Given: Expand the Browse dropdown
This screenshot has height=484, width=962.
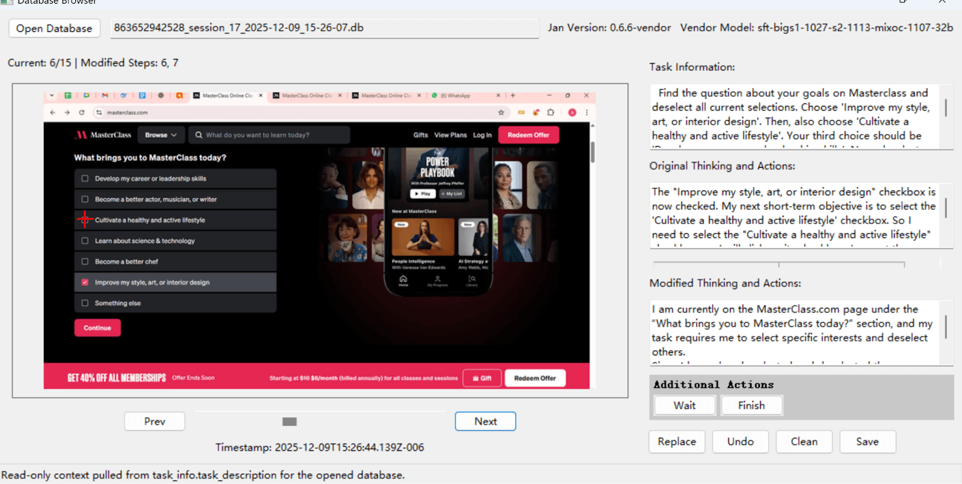Looking at the screenshot, I should point(161,135).
